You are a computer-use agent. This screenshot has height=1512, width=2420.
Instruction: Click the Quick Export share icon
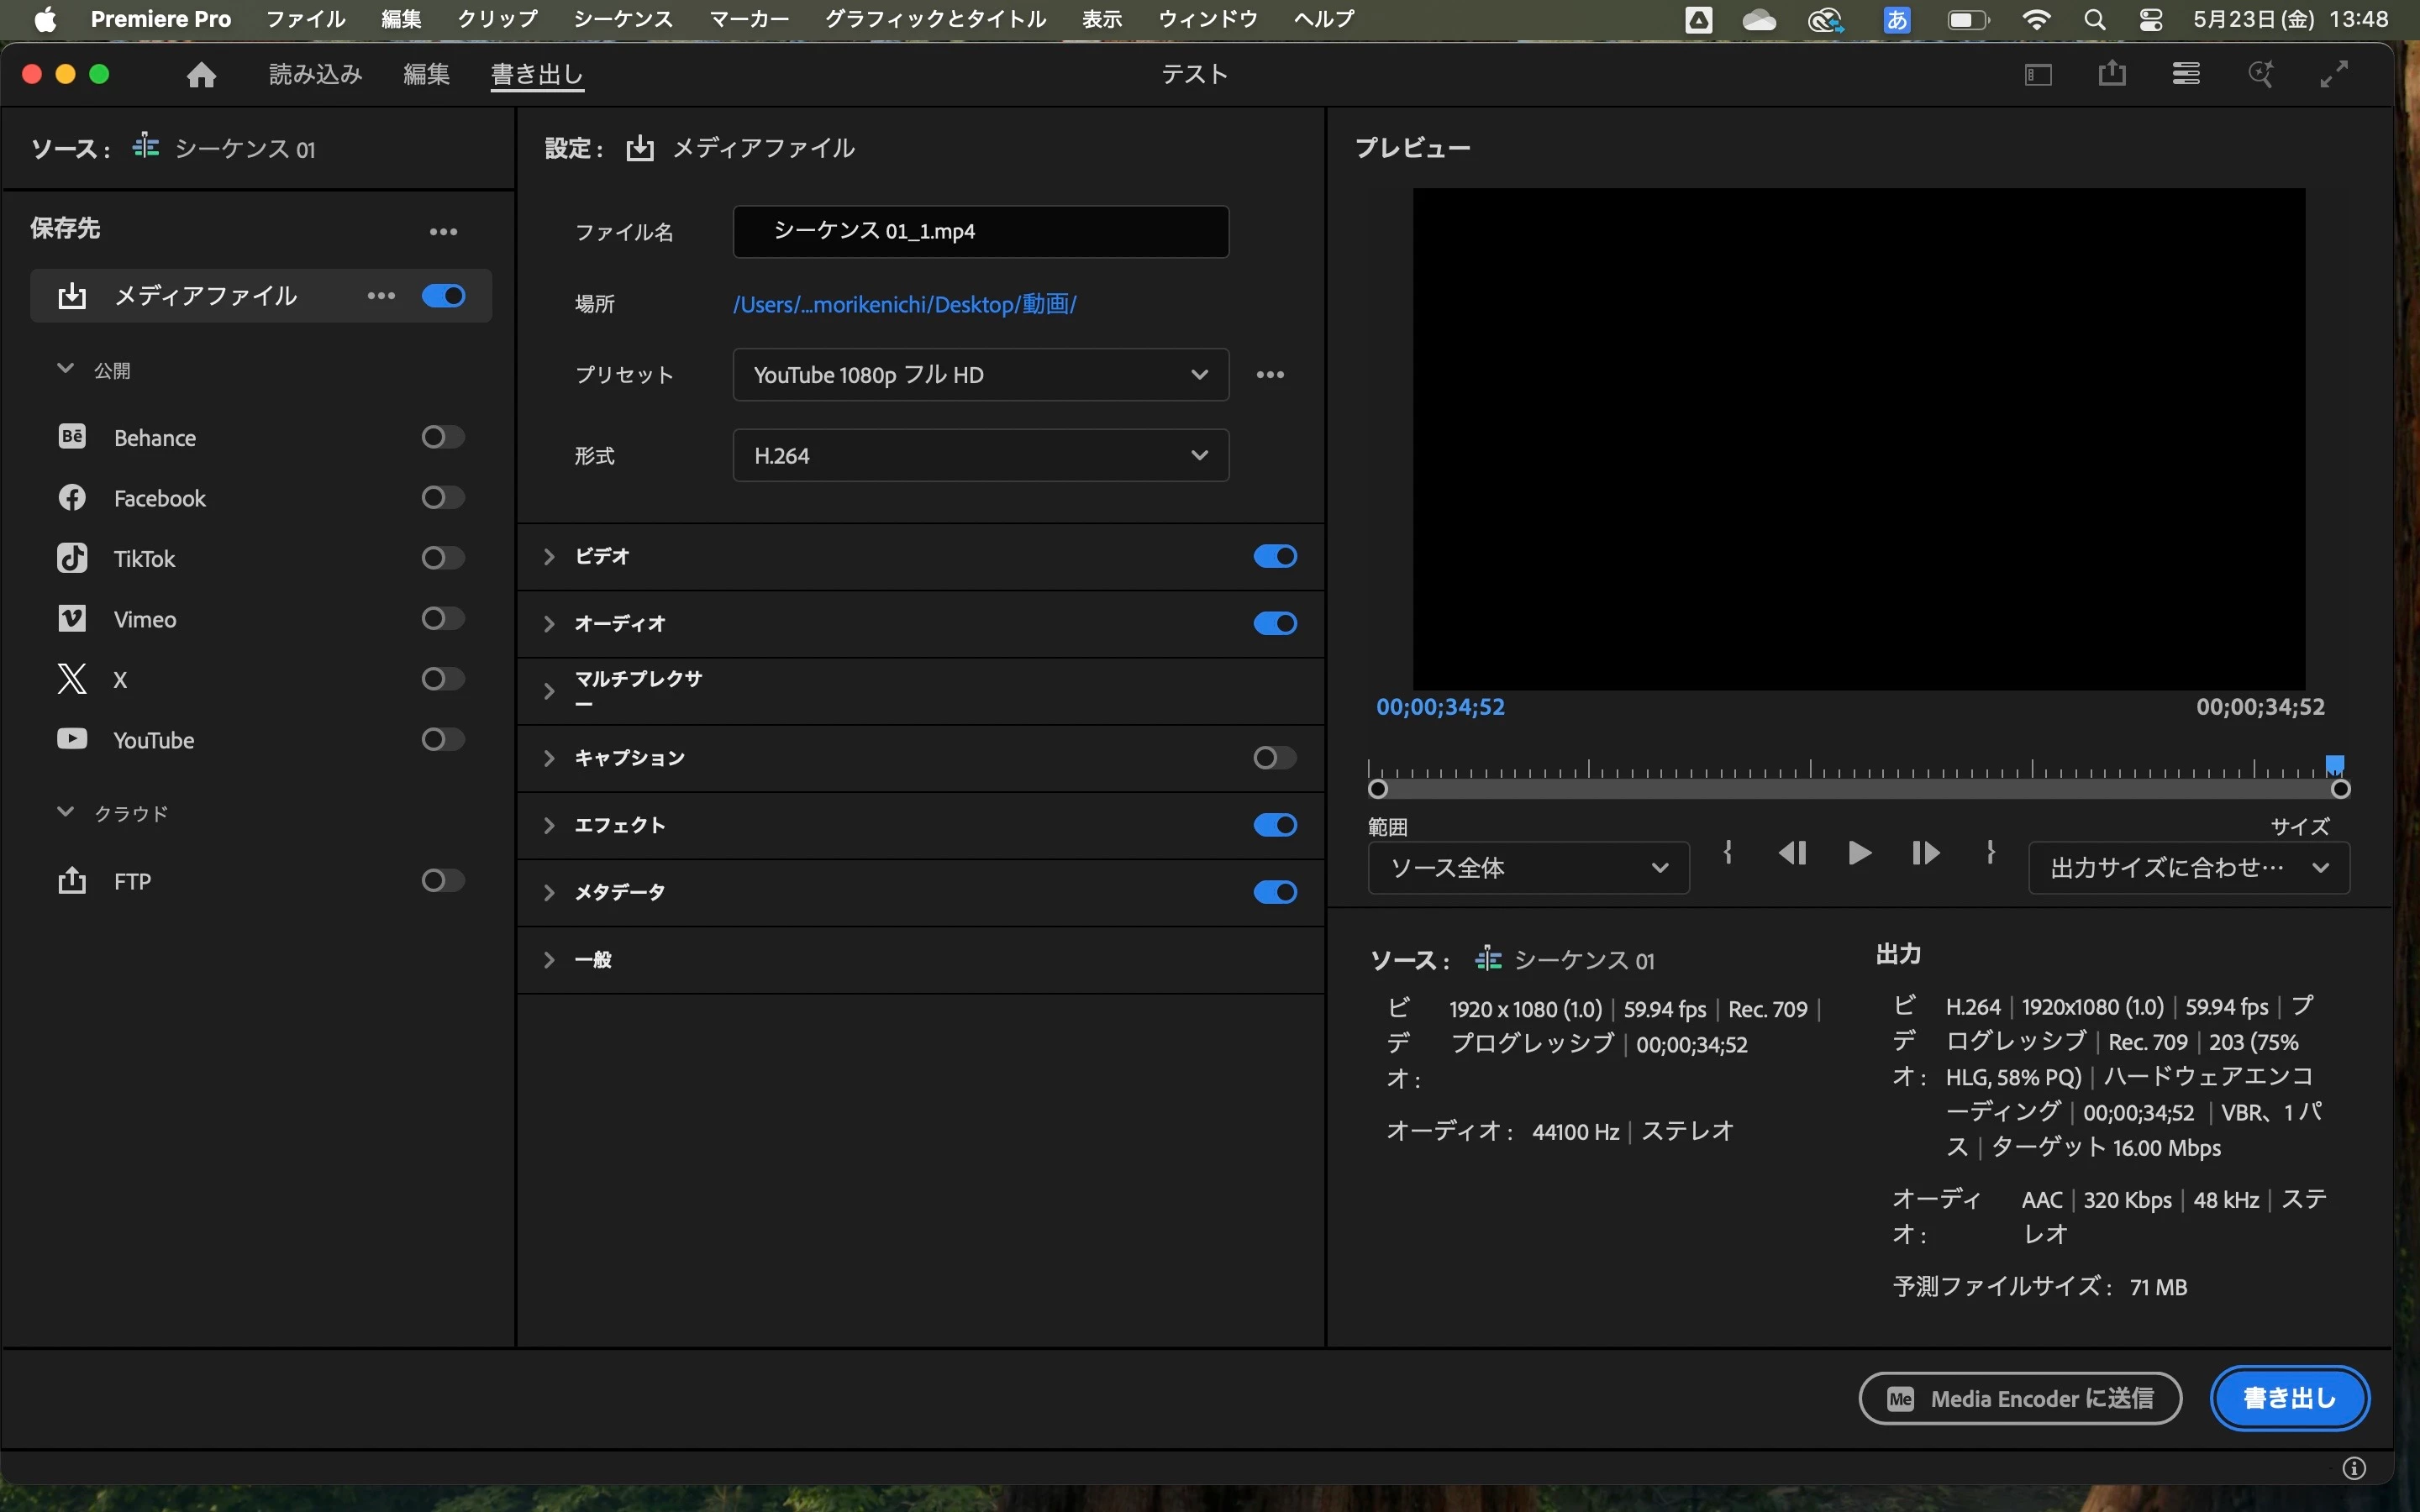[x=2112, y=74]
